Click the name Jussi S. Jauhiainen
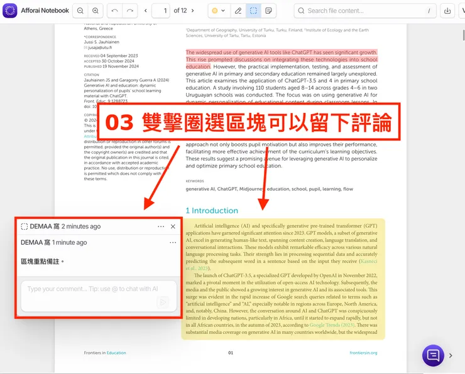The image size is (465, 374). 101,42
